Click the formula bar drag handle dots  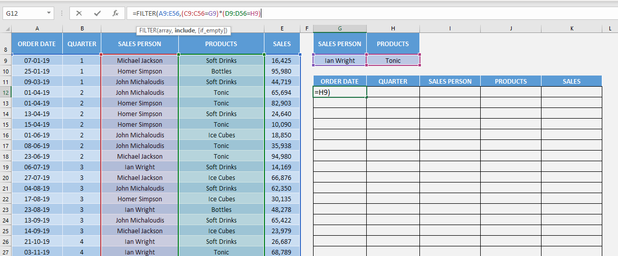click(x=61, y=14)
